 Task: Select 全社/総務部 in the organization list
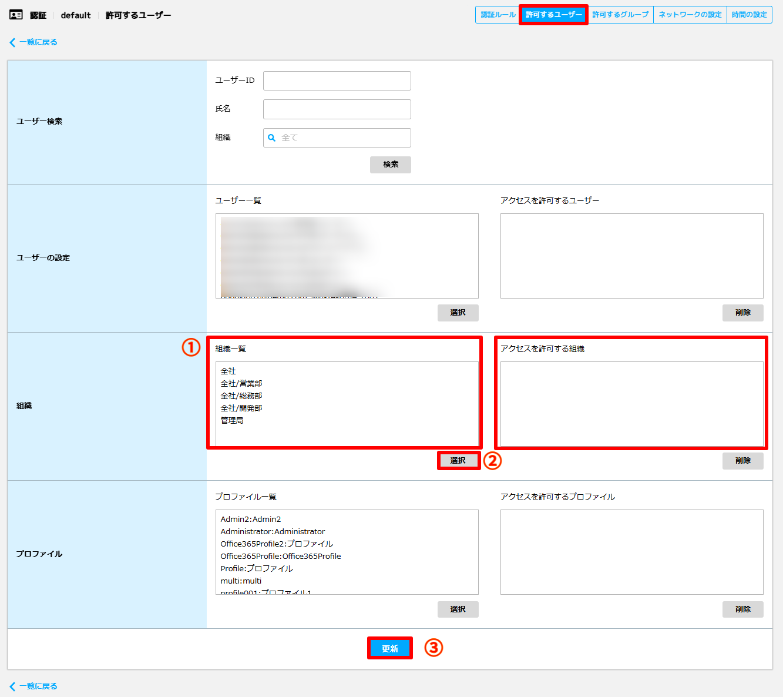[241, 396]
